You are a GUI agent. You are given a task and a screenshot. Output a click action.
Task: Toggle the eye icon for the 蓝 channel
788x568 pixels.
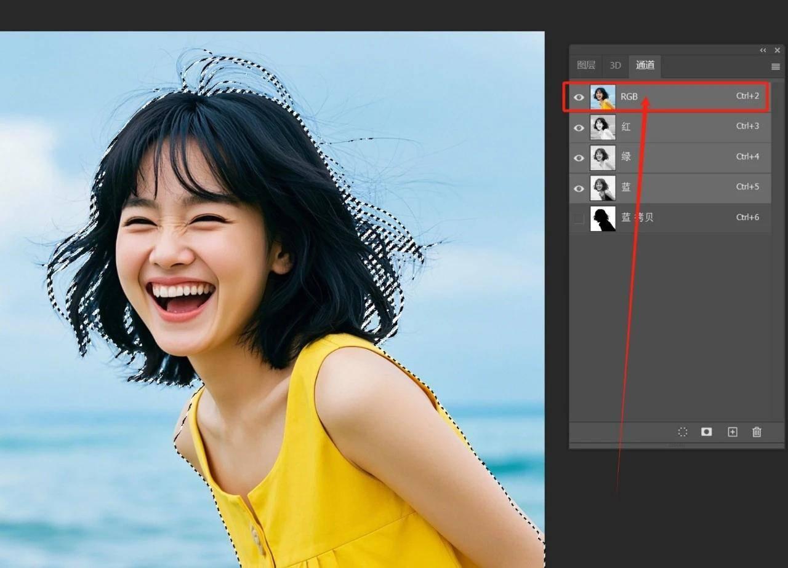(579, 188)
